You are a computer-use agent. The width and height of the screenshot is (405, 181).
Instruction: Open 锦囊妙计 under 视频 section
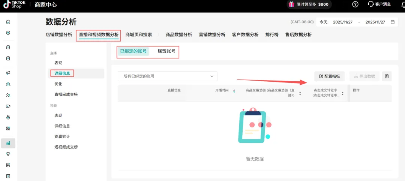pos(62,136)
